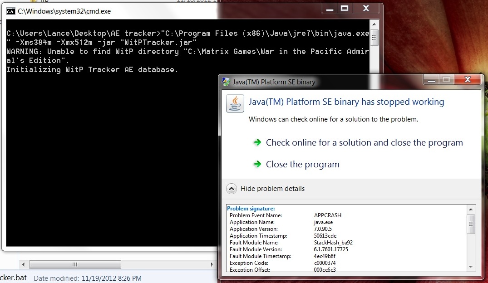The image size is (488, 283).
Task: Click the StackHash_ba92 fault module value
Action: [333, 243]
